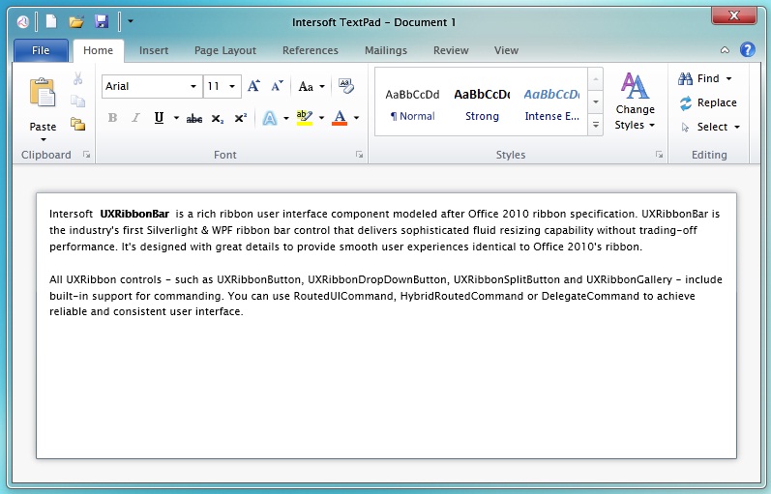Open the Change Styles menu

pyautogui.click(x=635, y=101)
